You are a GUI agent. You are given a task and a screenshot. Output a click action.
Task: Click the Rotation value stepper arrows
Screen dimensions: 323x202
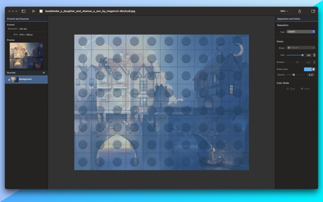pyautogui.click(x=315, y=62)
